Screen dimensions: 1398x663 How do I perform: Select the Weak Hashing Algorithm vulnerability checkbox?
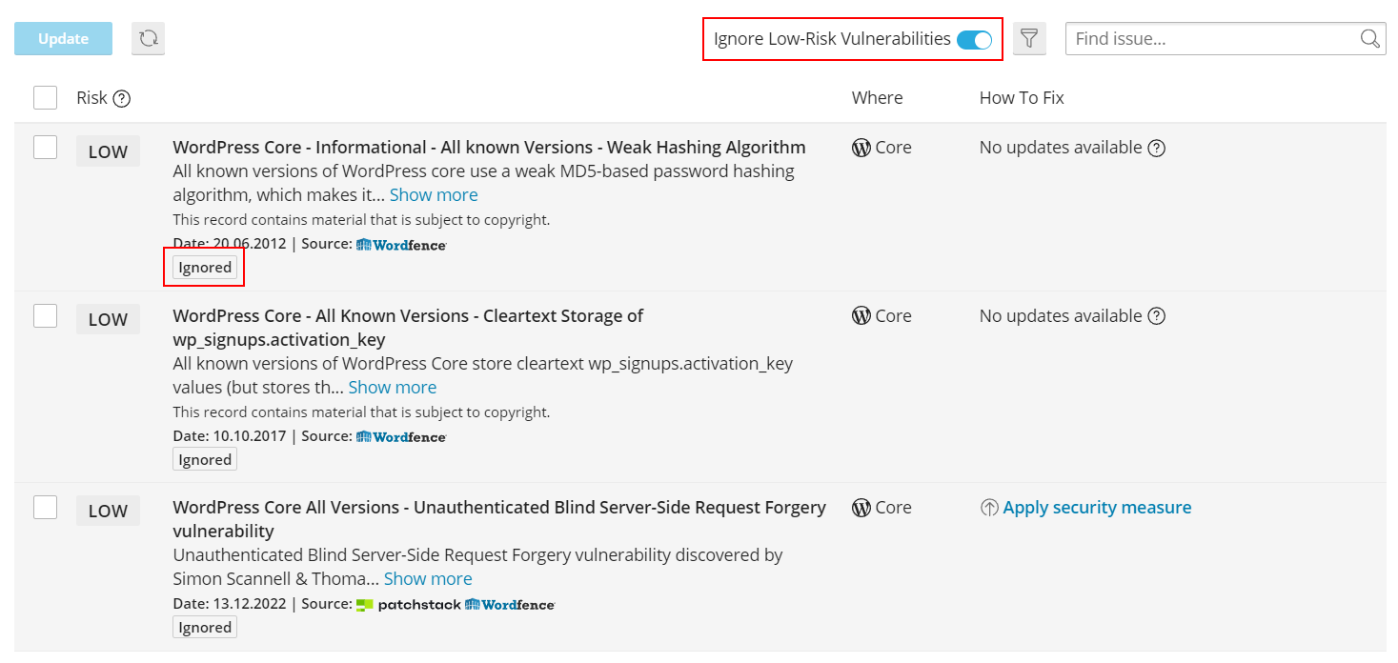tap(45, 148)
